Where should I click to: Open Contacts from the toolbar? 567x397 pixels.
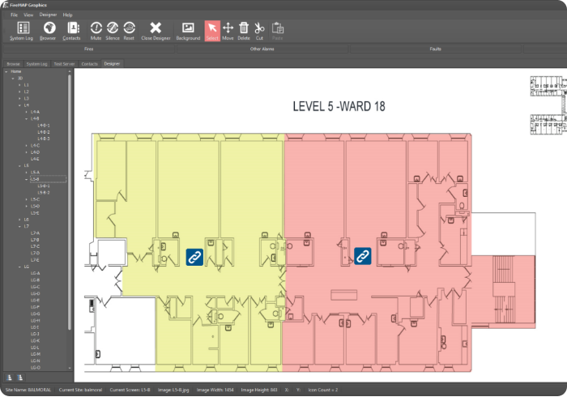pos(71,31)
